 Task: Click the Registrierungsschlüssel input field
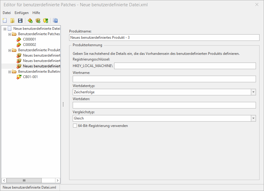(185, 66)
